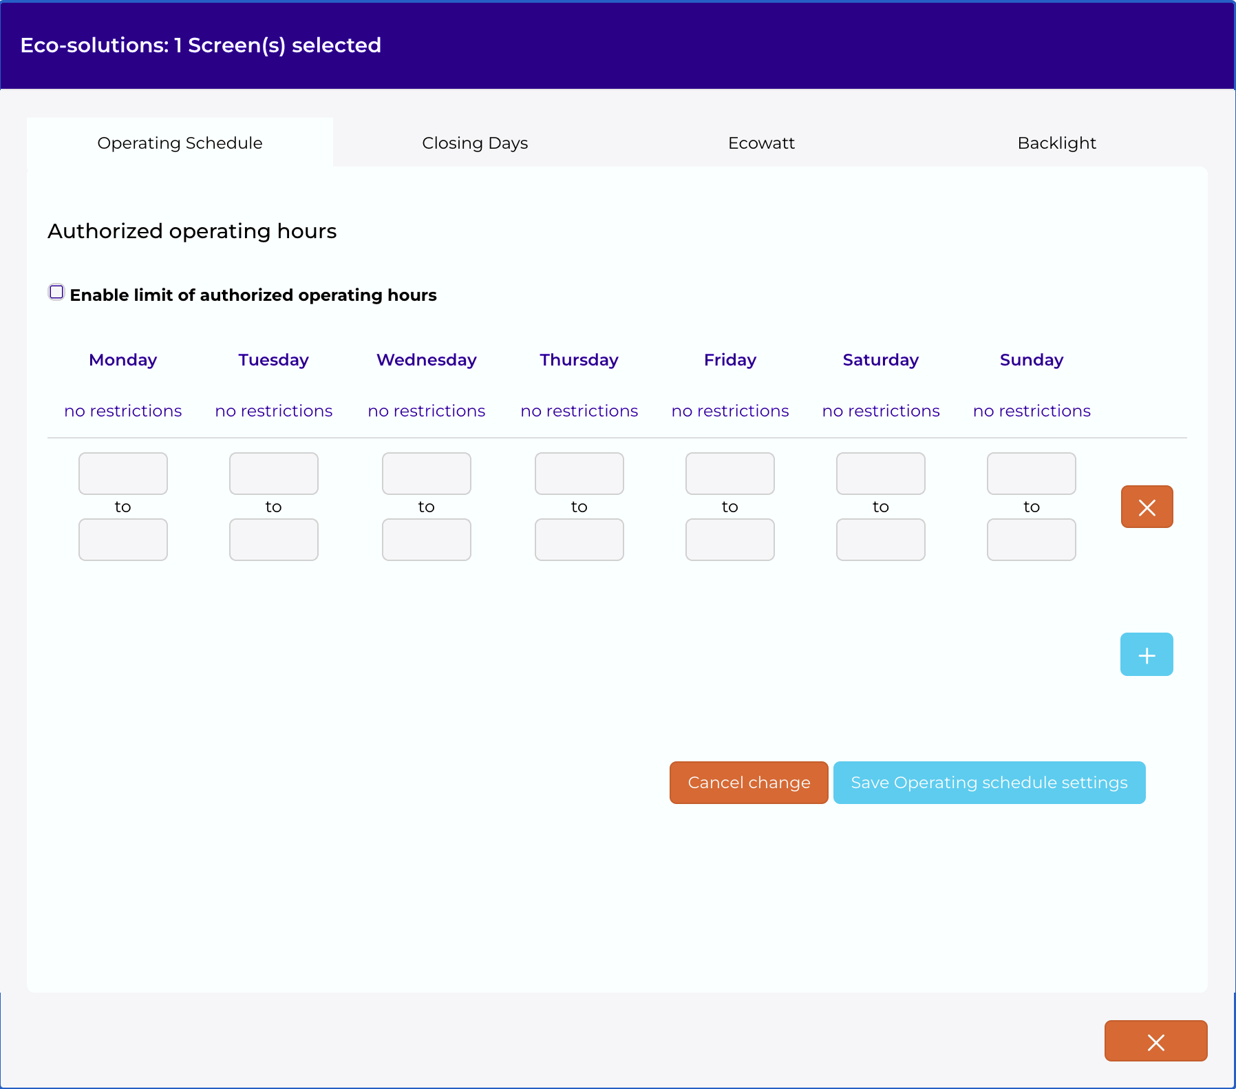
Task: Click the Friday day header
Action: tap(730, 360)
